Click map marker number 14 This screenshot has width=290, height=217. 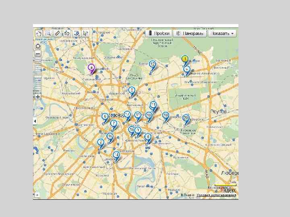(x=116, y=156)
